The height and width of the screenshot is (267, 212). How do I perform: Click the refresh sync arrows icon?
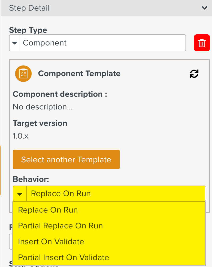pos(194,74)
